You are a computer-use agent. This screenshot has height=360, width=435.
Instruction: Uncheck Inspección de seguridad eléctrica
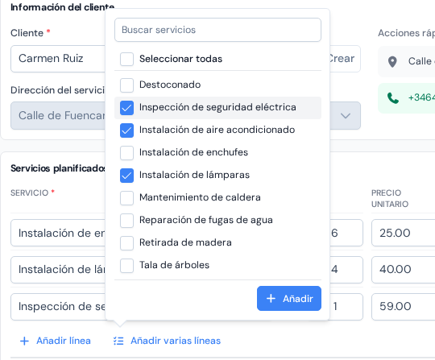126,108
